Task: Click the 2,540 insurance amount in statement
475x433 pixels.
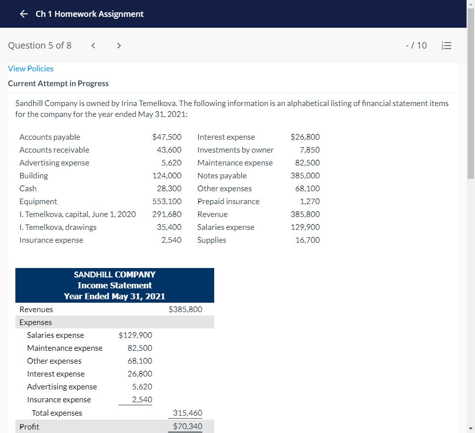Action: [x=142, y=400]
